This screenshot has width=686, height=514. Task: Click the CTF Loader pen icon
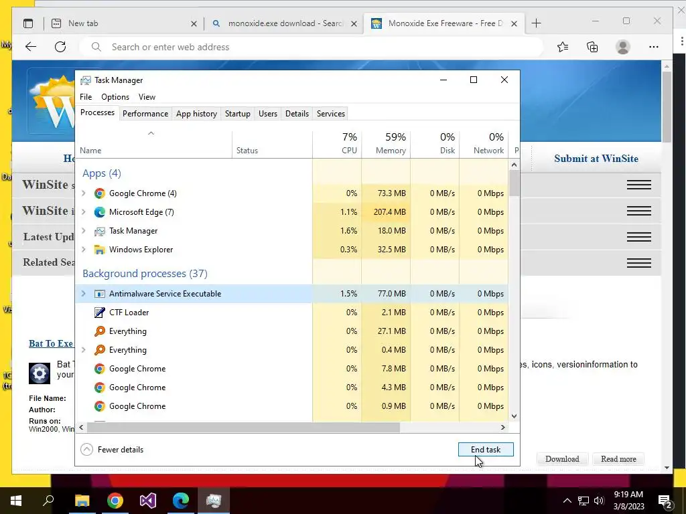coord(100,313)
